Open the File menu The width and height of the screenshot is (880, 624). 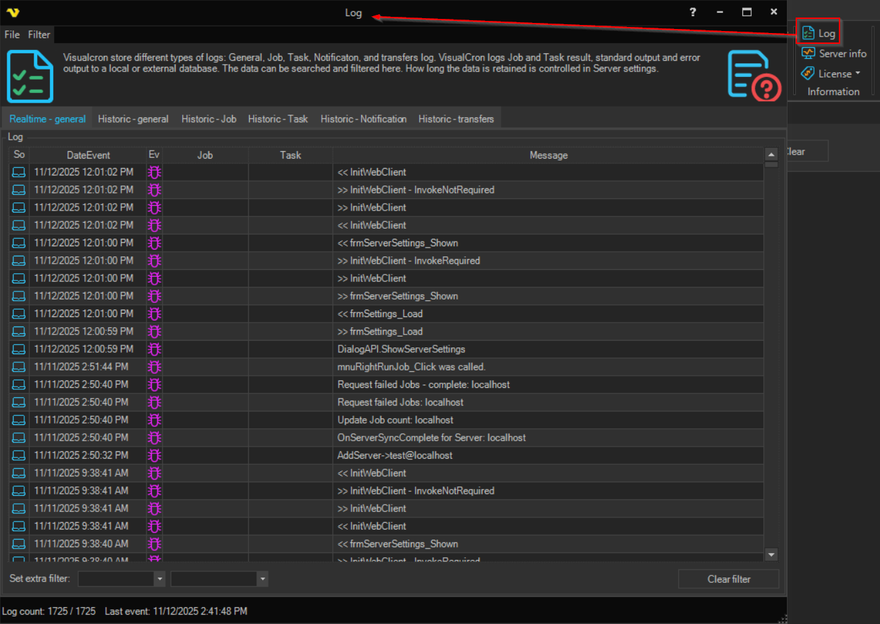point(12,34)
